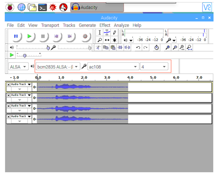216x173 pixels.
Task: Stop playback with the Stop button
Action: click(43, 36)
